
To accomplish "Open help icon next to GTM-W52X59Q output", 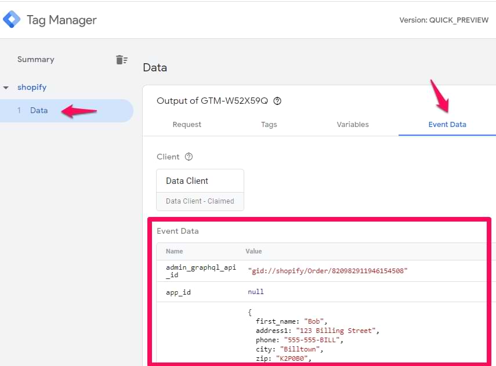I will point(277,101).
